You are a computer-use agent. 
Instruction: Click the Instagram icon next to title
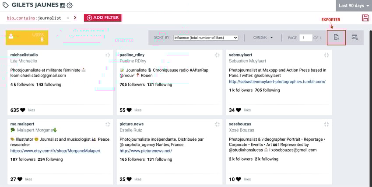click(x=63, y=5)
